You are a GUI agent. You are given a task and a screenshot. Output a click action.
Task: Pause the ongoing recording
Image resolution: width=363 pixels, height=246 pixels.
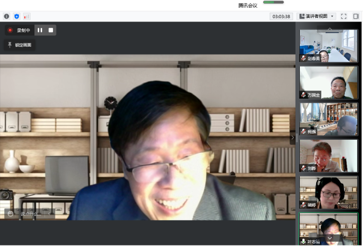[40, 30]
